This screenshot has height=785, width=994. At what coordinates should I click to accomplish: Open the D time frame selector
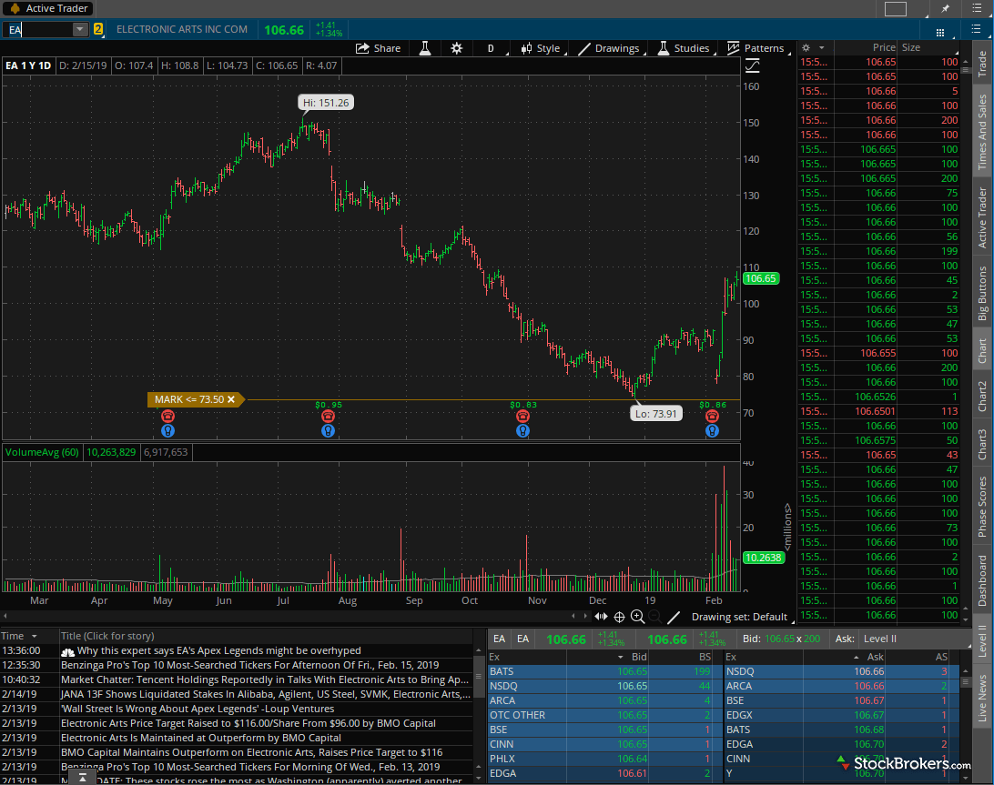pyautogui.click(x=491, y=48)
